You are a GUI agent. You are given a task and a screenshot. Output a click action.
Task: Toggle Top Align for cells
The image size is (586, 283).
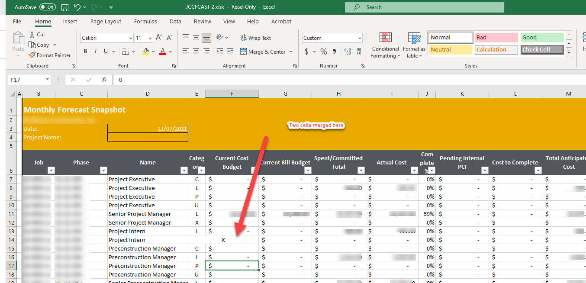[186, 38]
